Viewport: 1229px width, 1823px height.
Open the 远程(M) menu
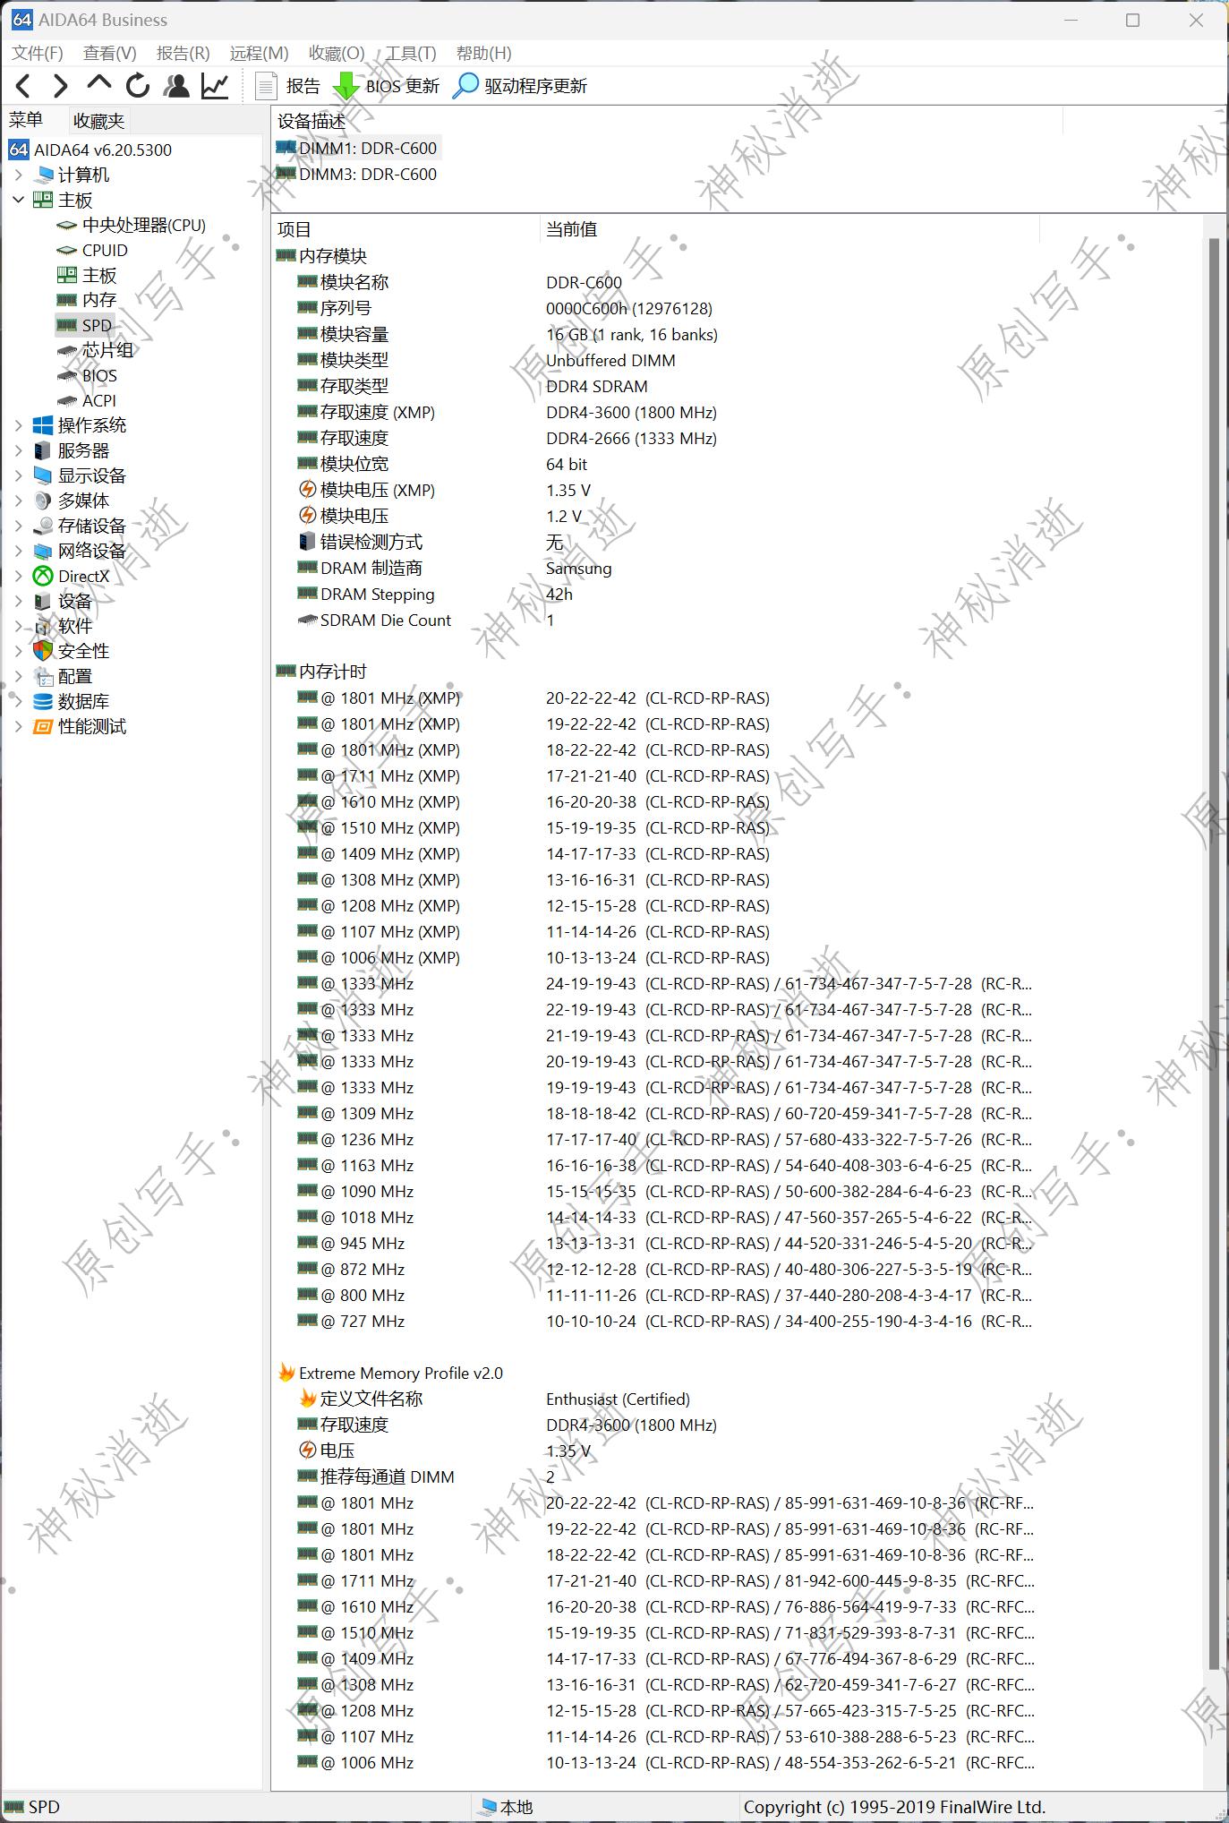tap(260, 53)
